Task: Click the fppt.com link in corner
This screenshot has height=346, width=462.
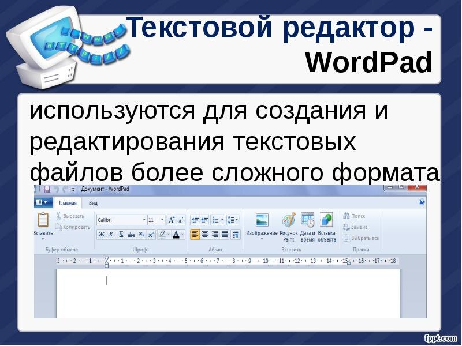Action: tap(441, 339)
